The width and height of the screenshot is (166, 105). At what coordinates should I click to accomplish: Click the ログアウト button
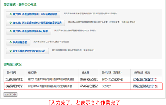coord(10,94)
